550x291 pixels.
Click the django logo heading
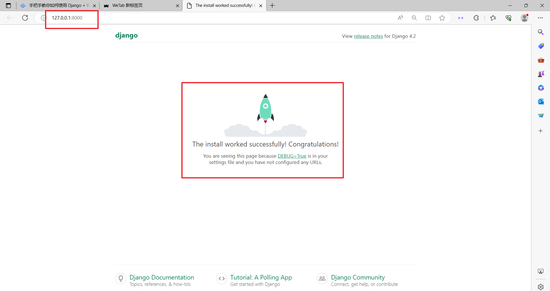(126, 36)
